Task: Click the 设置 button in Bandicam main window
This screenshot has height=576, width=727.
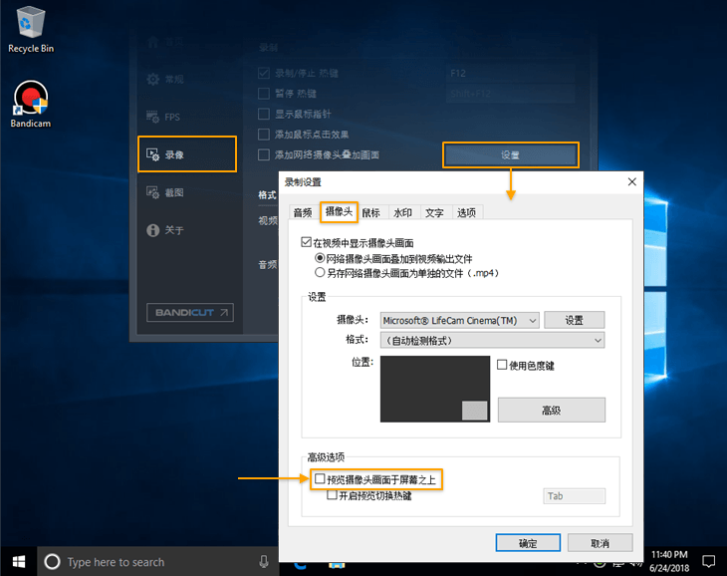Action: point(511,154)
